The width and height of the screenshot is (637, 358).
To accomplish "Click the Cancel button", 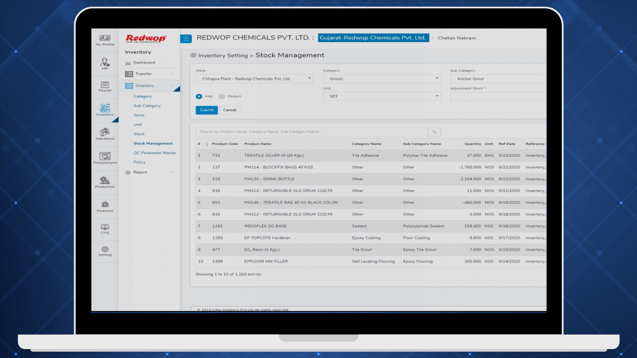I will [230, 110].
